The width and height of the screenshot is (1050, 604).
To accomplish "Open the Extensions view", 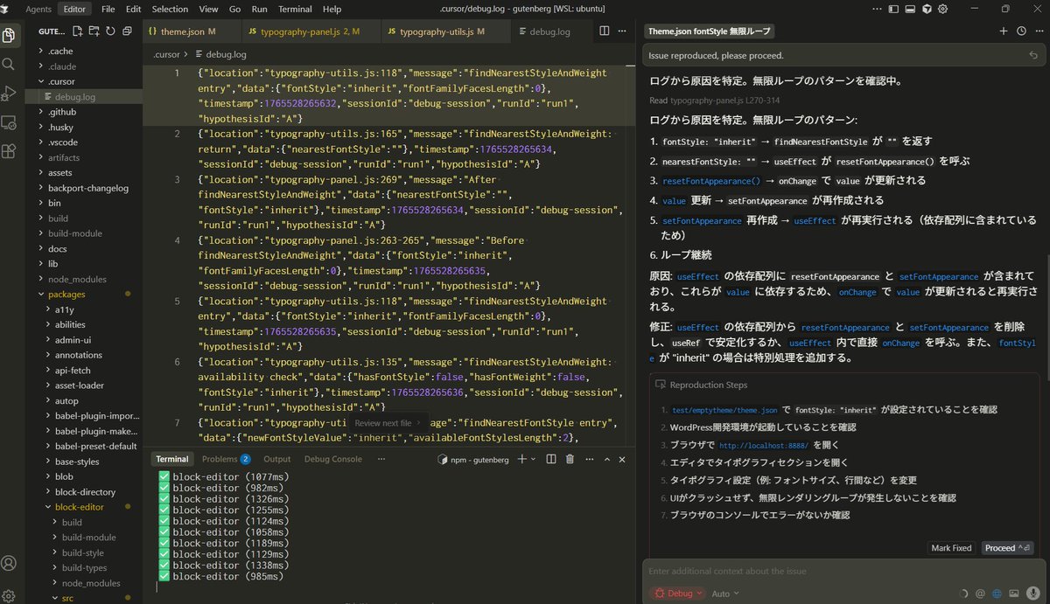I will point(9,150).
